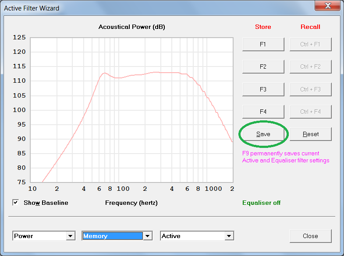Click the Frequency (hertz) axis label
This screenshot has width=344, height=256.
(x=131, y=203)
